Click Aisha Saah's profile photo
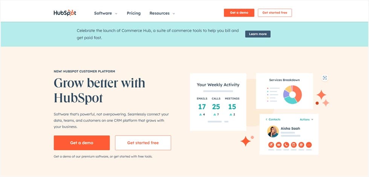 click(273, 131)
